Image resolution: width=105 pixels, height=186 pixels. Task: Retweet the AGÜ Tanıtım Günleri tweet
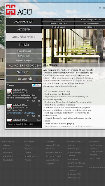click(34, 101)
